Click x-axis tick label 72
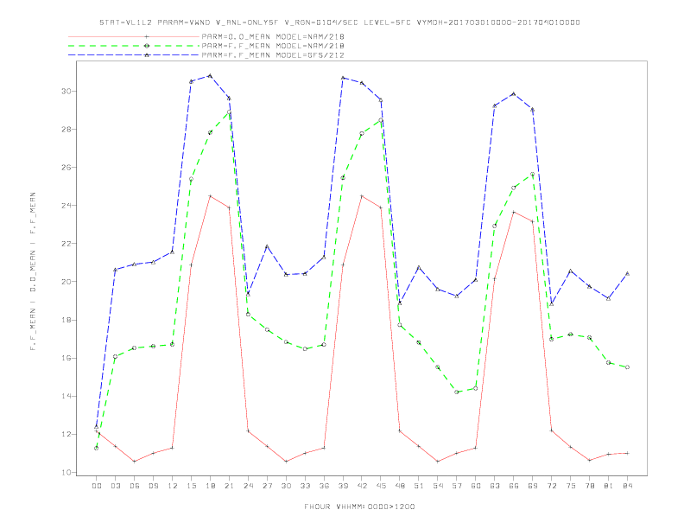 click(551, 486)
